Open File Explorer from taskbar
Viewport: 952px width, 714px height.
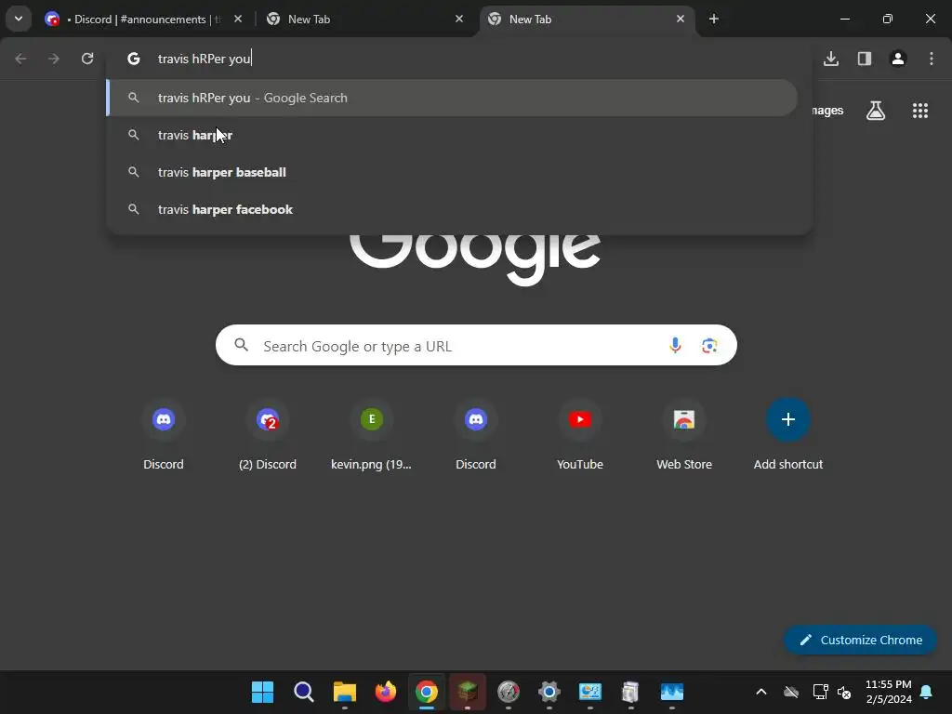pyautogui.click(x=345, y=692)
